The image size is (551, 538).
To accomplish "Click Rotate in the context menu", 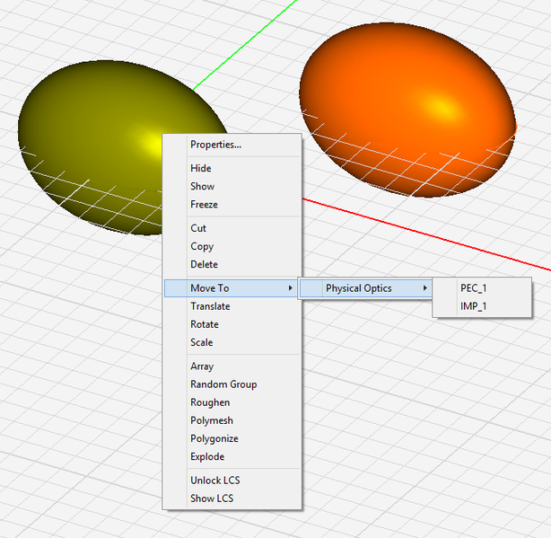I will (x=205, y=324).
